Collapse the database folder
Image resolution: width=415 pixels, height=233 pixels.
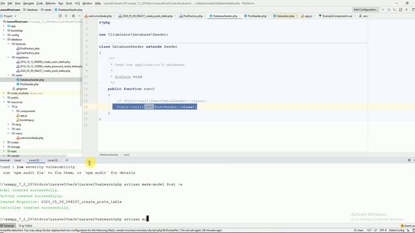pos(4,39)
